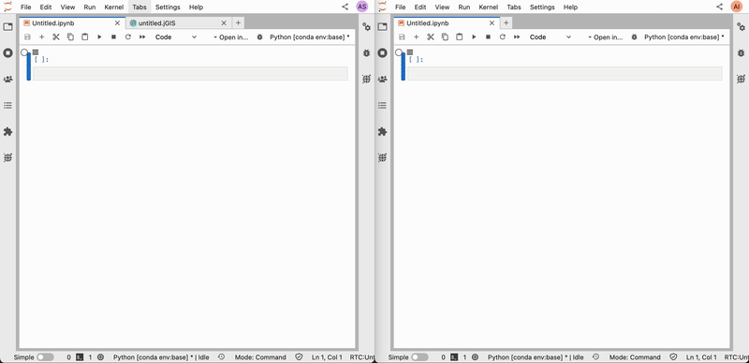
Task: Click into the empty code cell in right notebook
Action: 565,74
